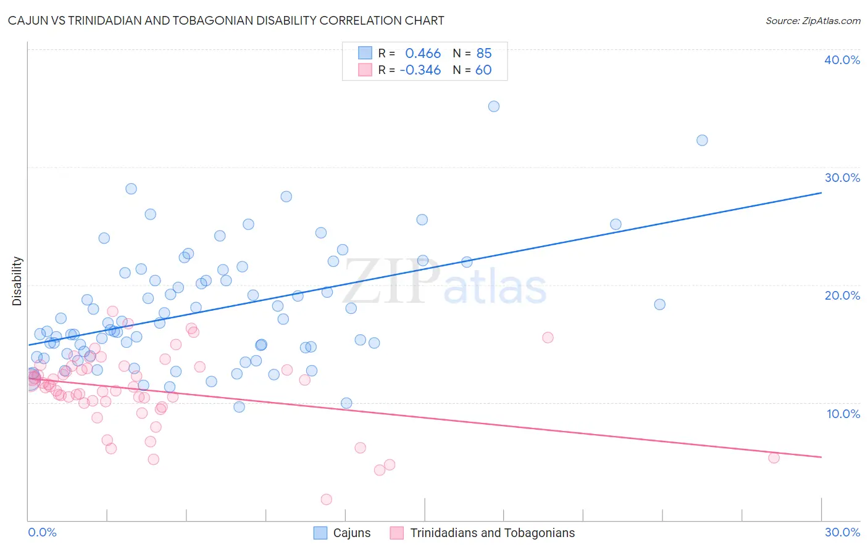Viewport: 868px width, 550px height.
Task: Click the pink Trinidadians and Tobagonians swatch
Action: click(x=397, y=533)
